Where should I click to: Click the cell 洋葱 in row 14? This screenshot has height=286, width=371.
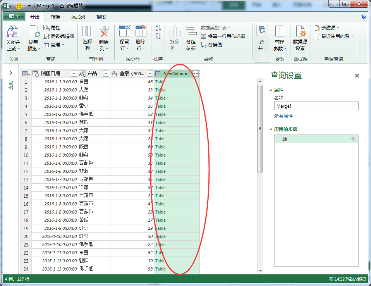pyautogui.click(x=94, y=188)
